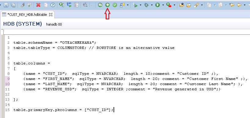This screenshot has width=250, height=118.
Task: Select the CUST_REV_HDB.hdbtable editor tab
Action: pyautogui.click(x=27, y=15)
